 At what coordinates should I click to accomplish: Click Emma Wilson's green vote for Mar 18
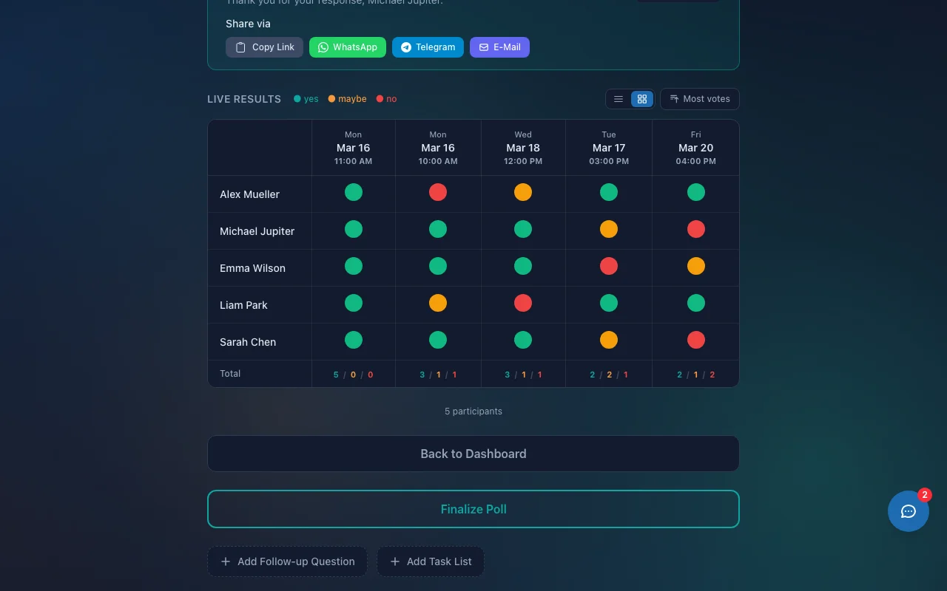(x=523, y=266)
